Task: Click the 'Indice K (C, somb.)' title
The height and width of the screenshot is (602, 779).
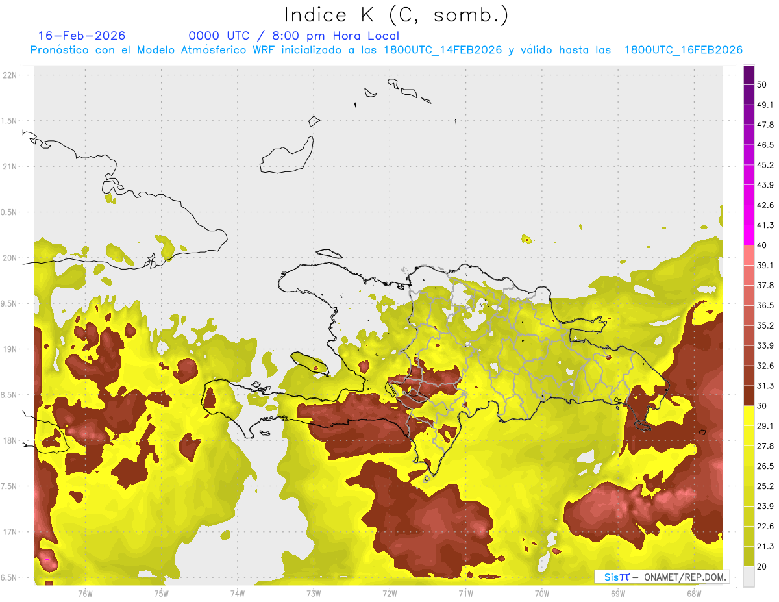Action: pyautogui.click(x=396, y=16)
